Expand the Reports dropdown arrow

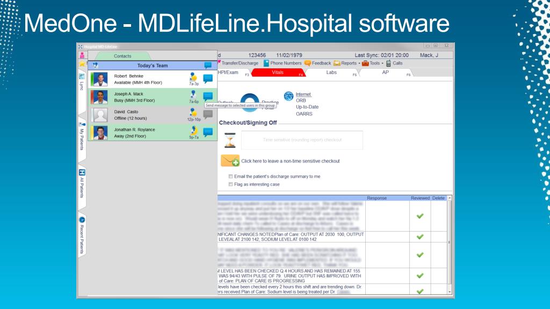(359, 63)
